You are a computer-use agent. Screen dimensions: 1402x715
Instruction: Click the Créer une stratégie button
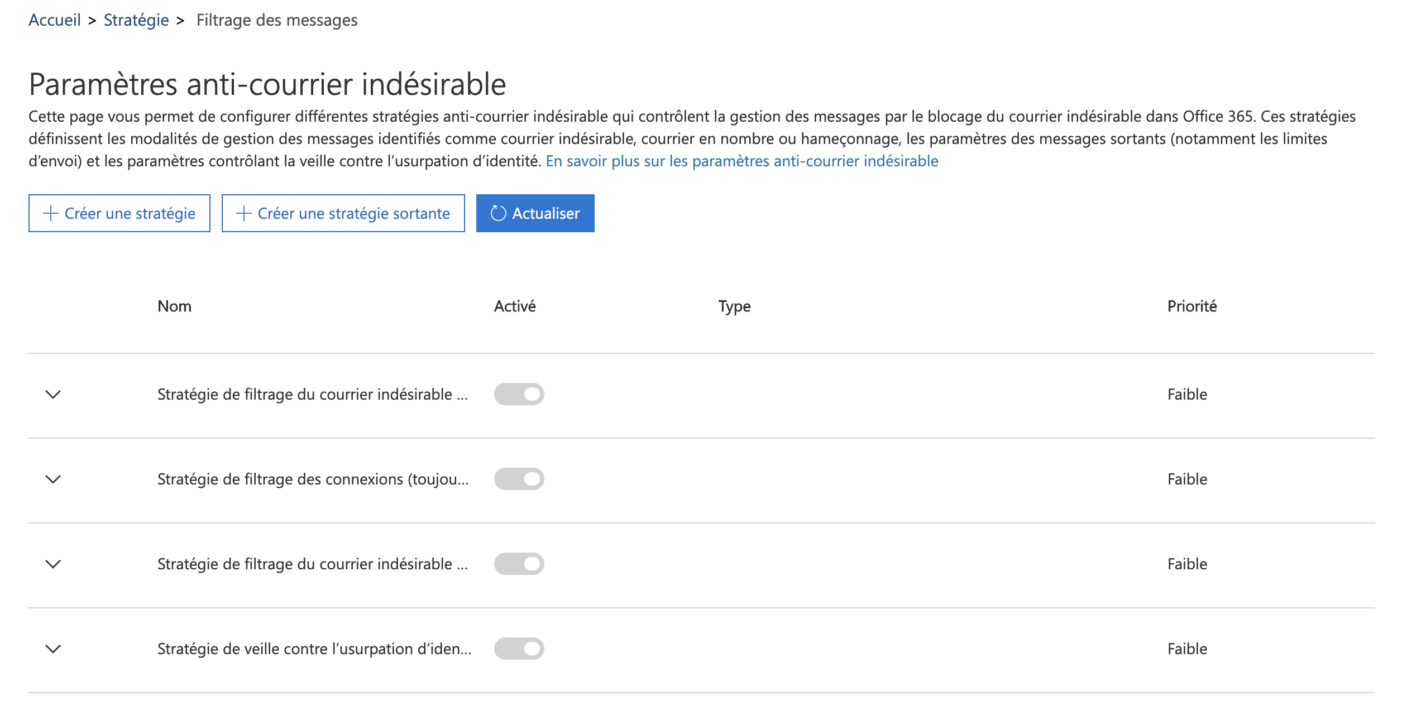click(x=119, y=213)
